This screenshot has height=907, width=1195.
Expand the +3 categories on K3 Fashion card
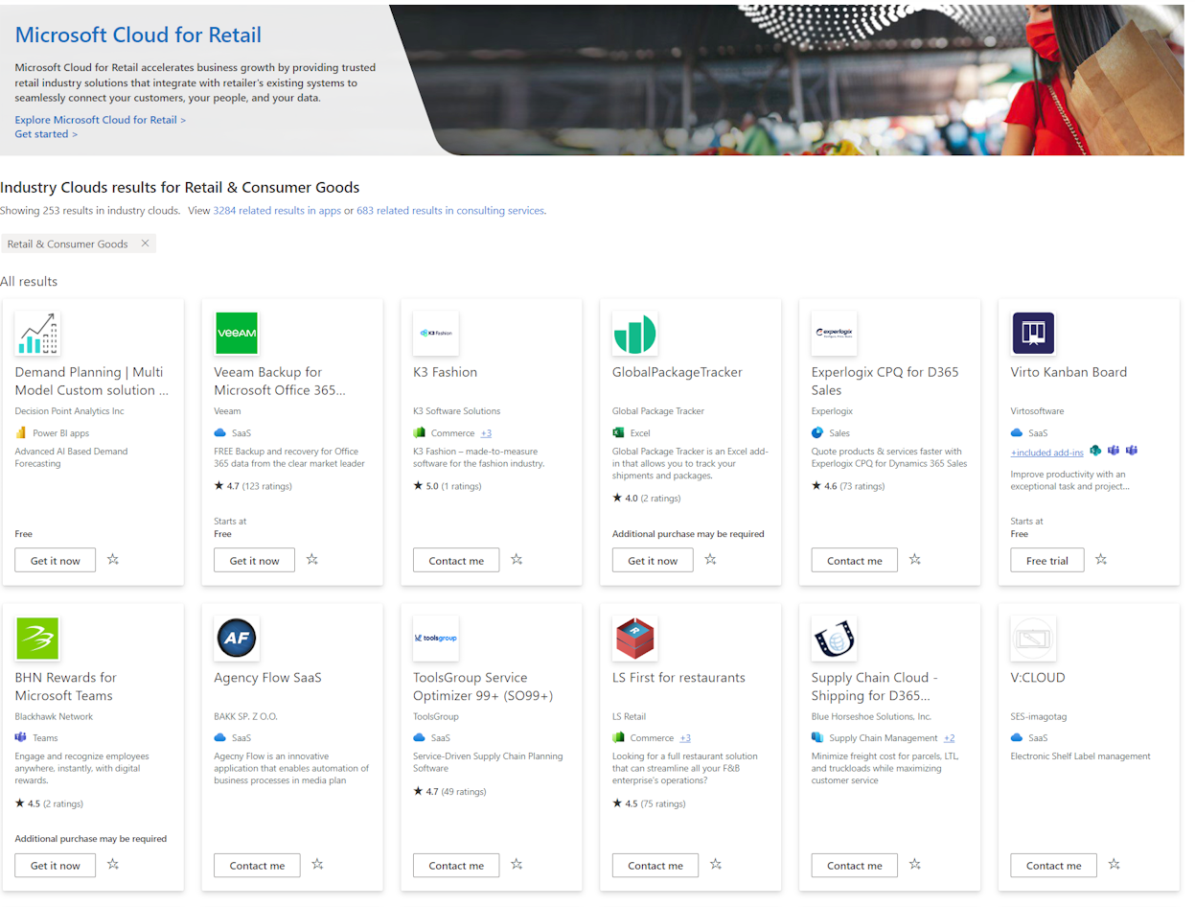point(486,432)
